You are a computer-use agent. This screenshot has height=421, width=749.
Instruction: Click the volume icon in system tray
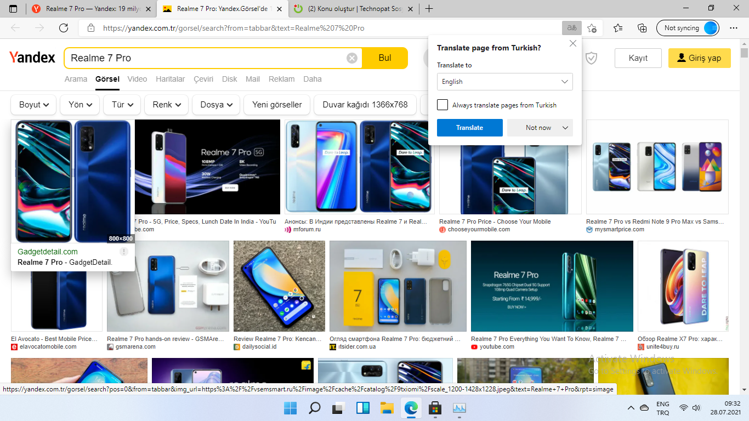pos(696,408)
